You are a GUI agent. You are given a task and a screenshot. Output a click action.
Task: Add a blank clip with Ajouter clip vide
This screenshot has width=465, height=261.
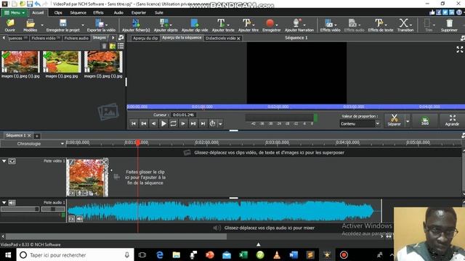(195, 25)
